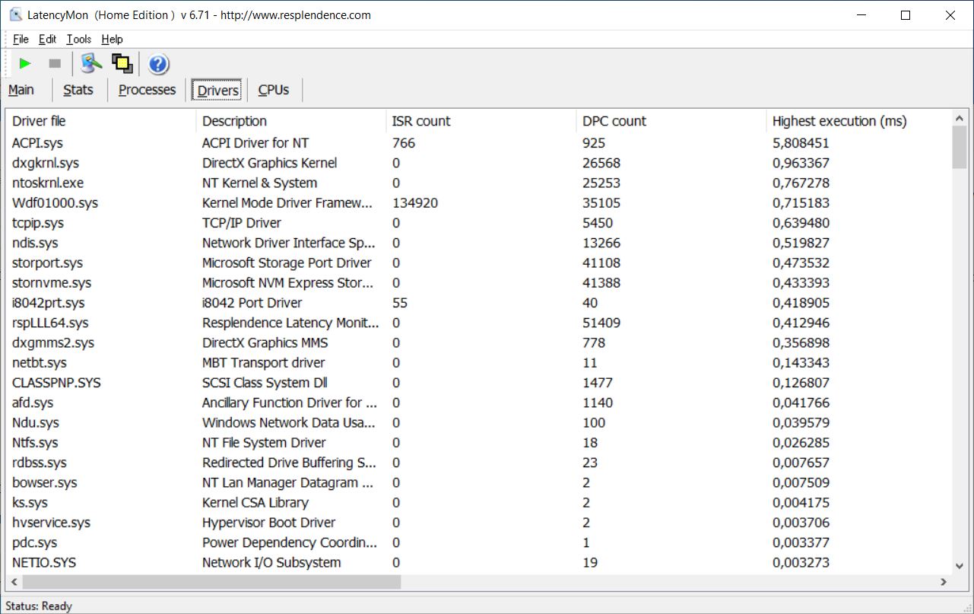Screen dimensions: 974x614
Task: Select the Wdf01000.sys driver row
Action: pos(55,203)
